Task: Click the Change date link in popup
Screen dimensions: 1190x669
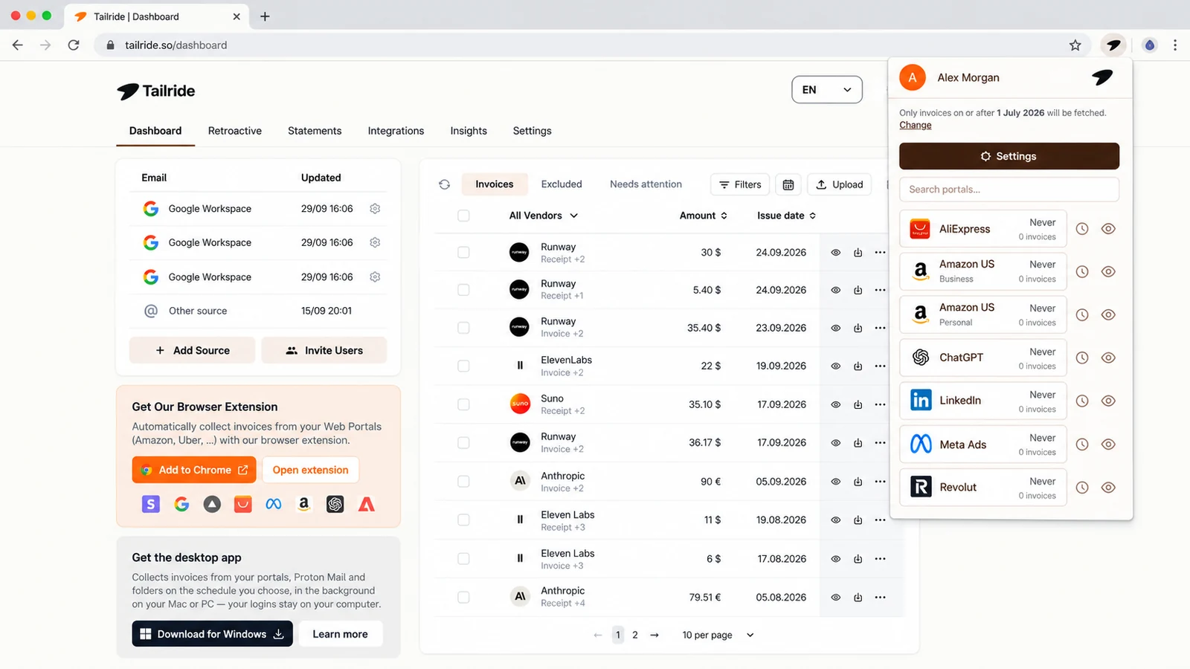Action: click(916, 125)
